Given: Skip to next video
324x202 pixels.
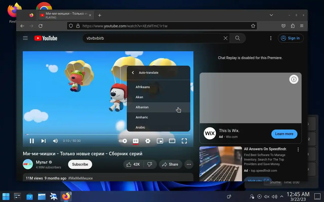Looking at the screenshot, I should point(44,141).
